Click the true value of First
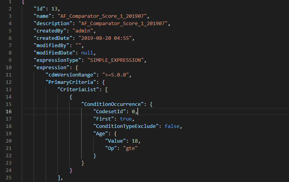Screen dimensions: 289x182 (x=126, y=119)
